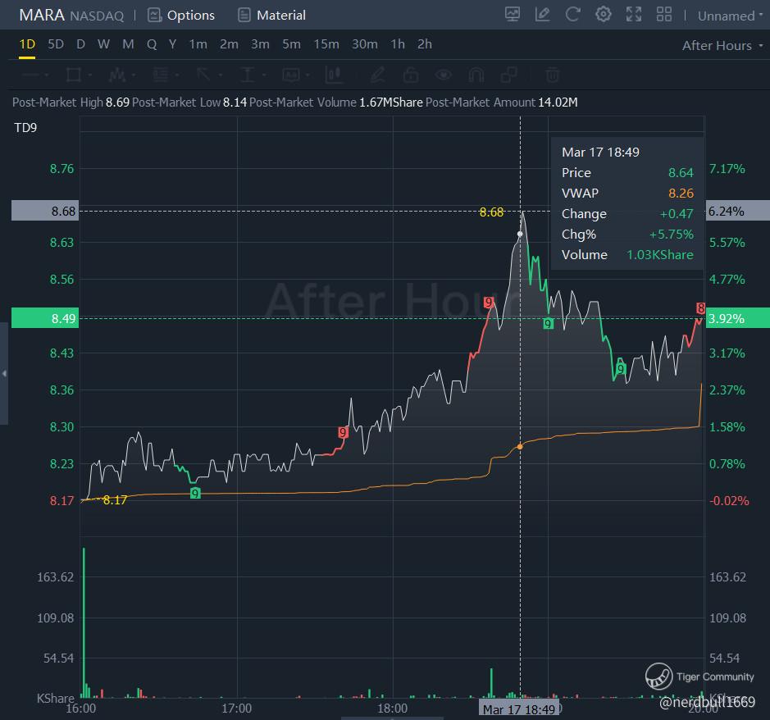Image resolution: width=770 pixels, height=720 pixels.
Task: Click the TD9 indicator label
Action: click(x=25, y=128)
